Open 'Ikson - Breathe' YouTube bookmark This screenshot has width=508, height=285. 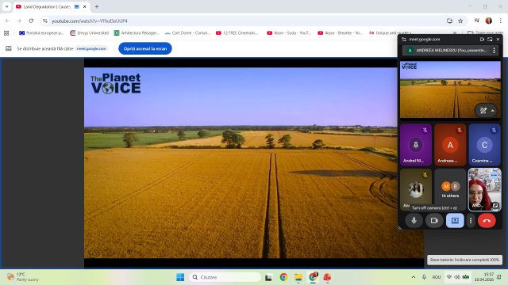340,33
